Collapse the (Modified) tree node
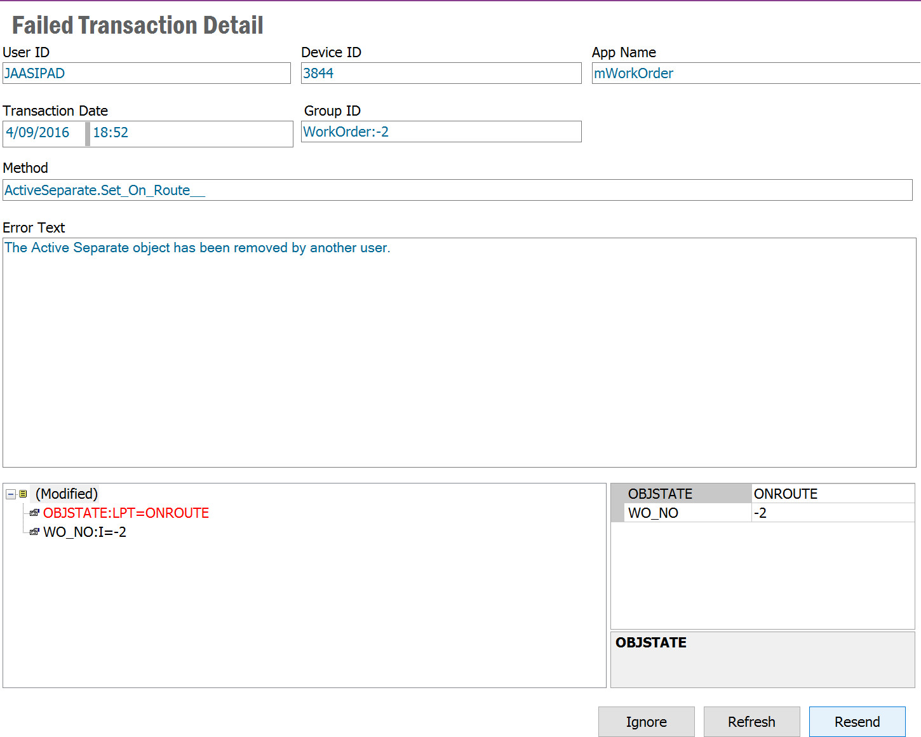 click(11, 494)
